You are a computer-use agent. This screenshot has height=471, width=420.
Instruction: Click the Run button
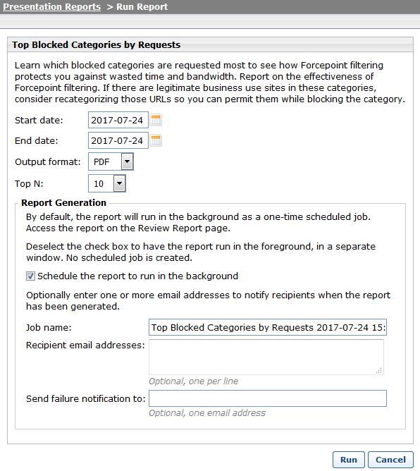click(349, 460)
